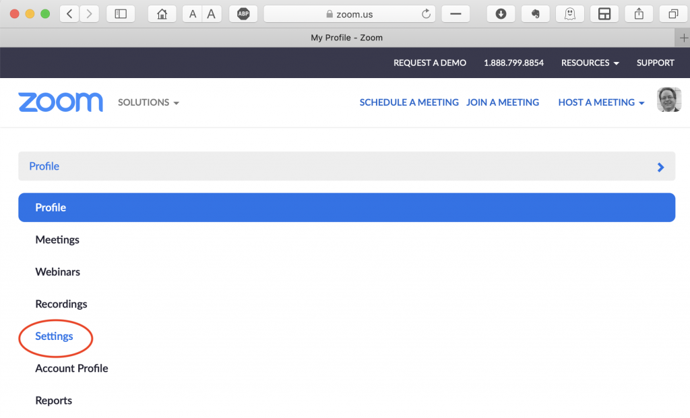The image size is (690, 418).
Task: Click the zoom.us address bar
Action: (350, 13)
